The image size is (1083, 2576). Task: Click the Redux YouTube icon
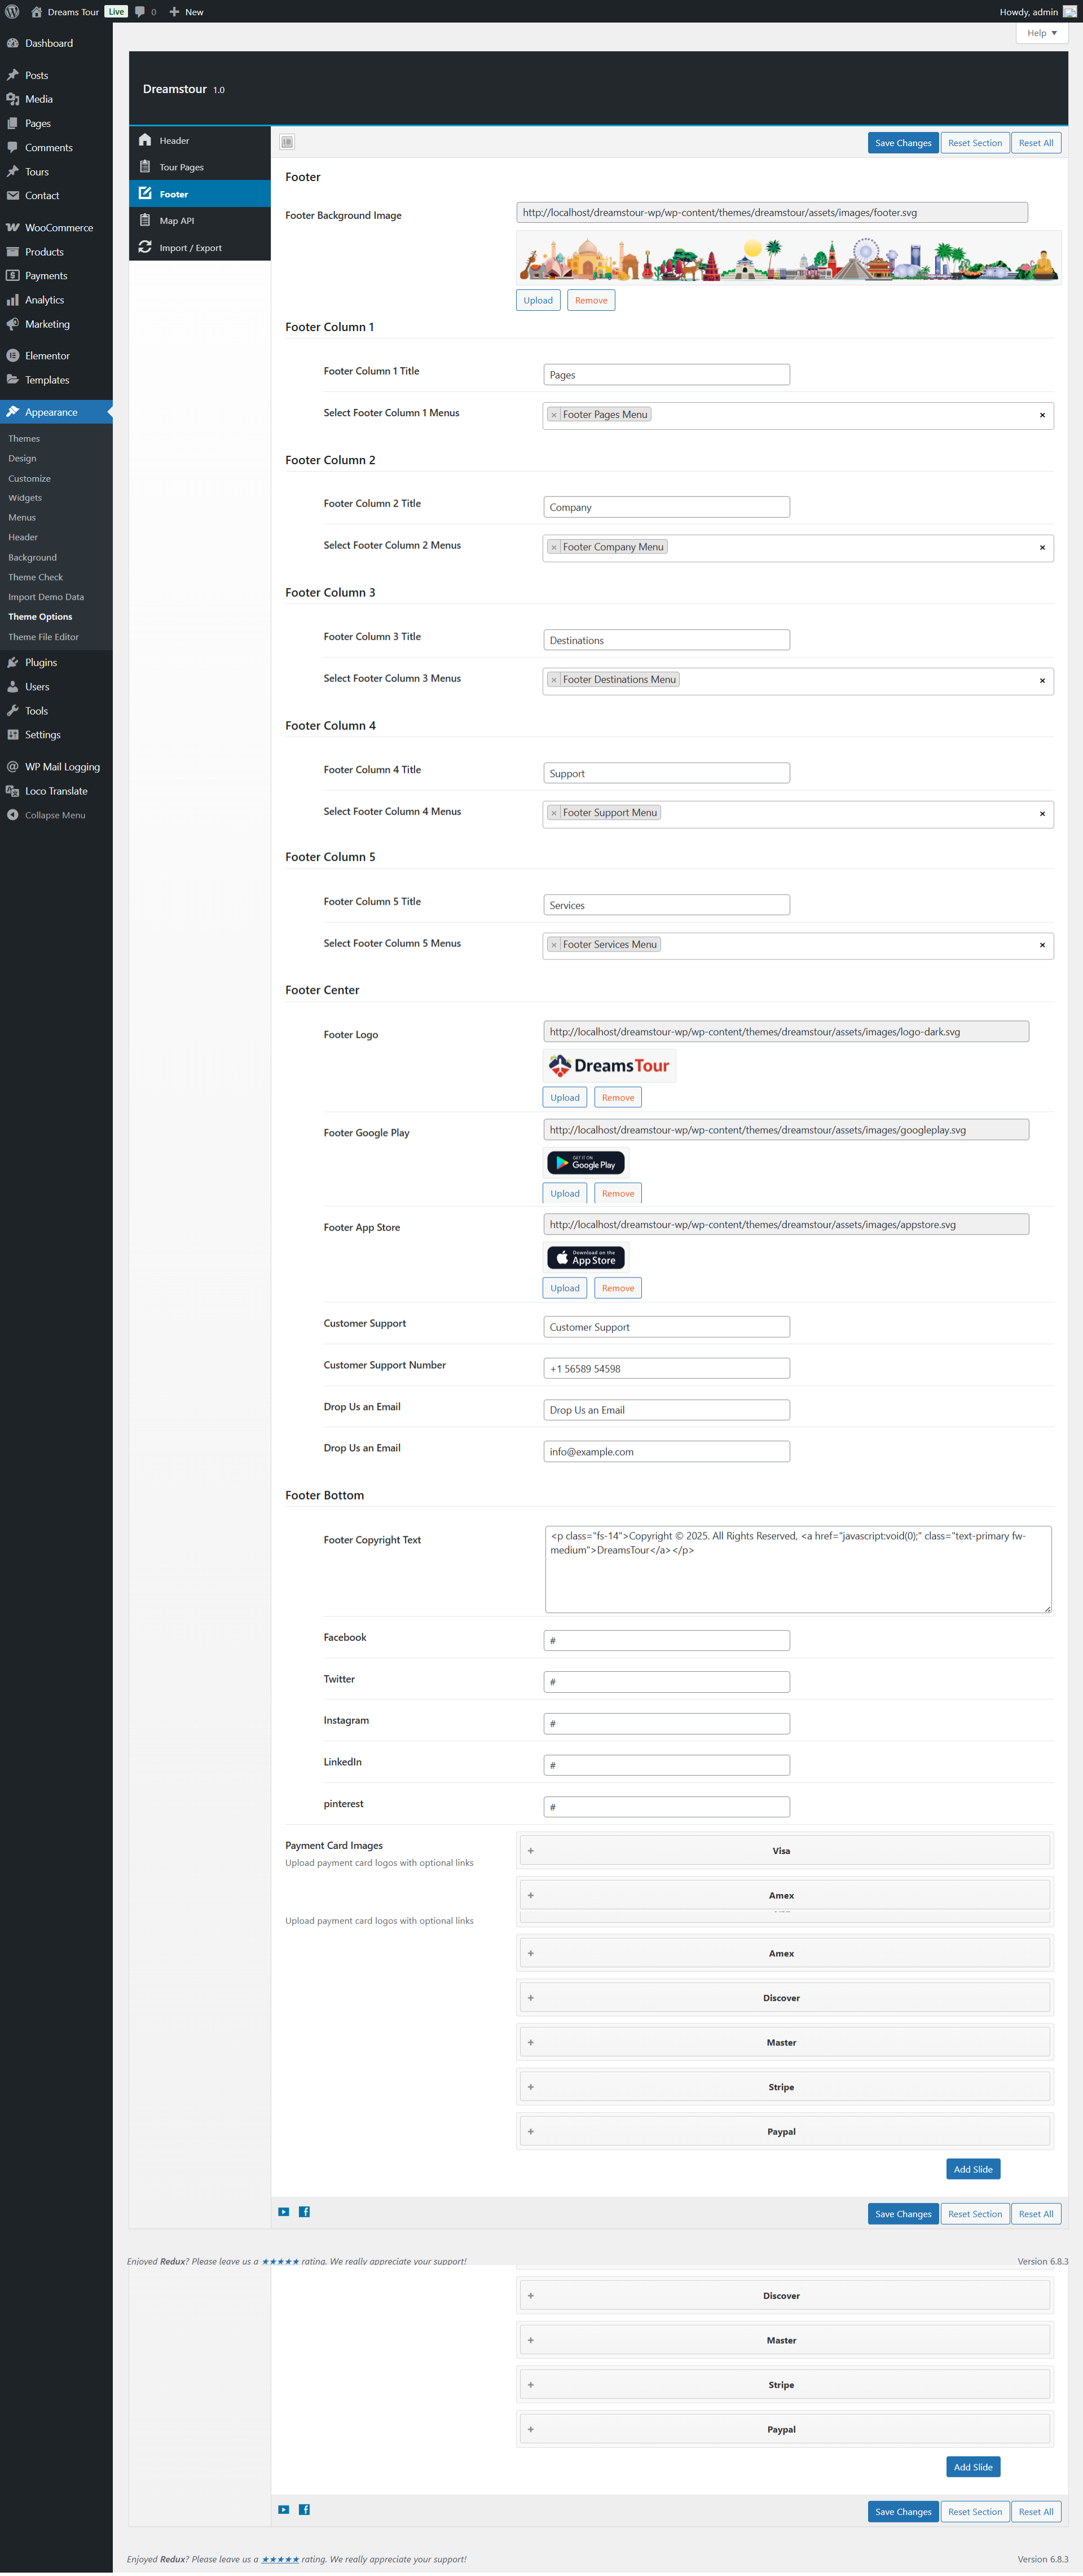pos(284,2212)
